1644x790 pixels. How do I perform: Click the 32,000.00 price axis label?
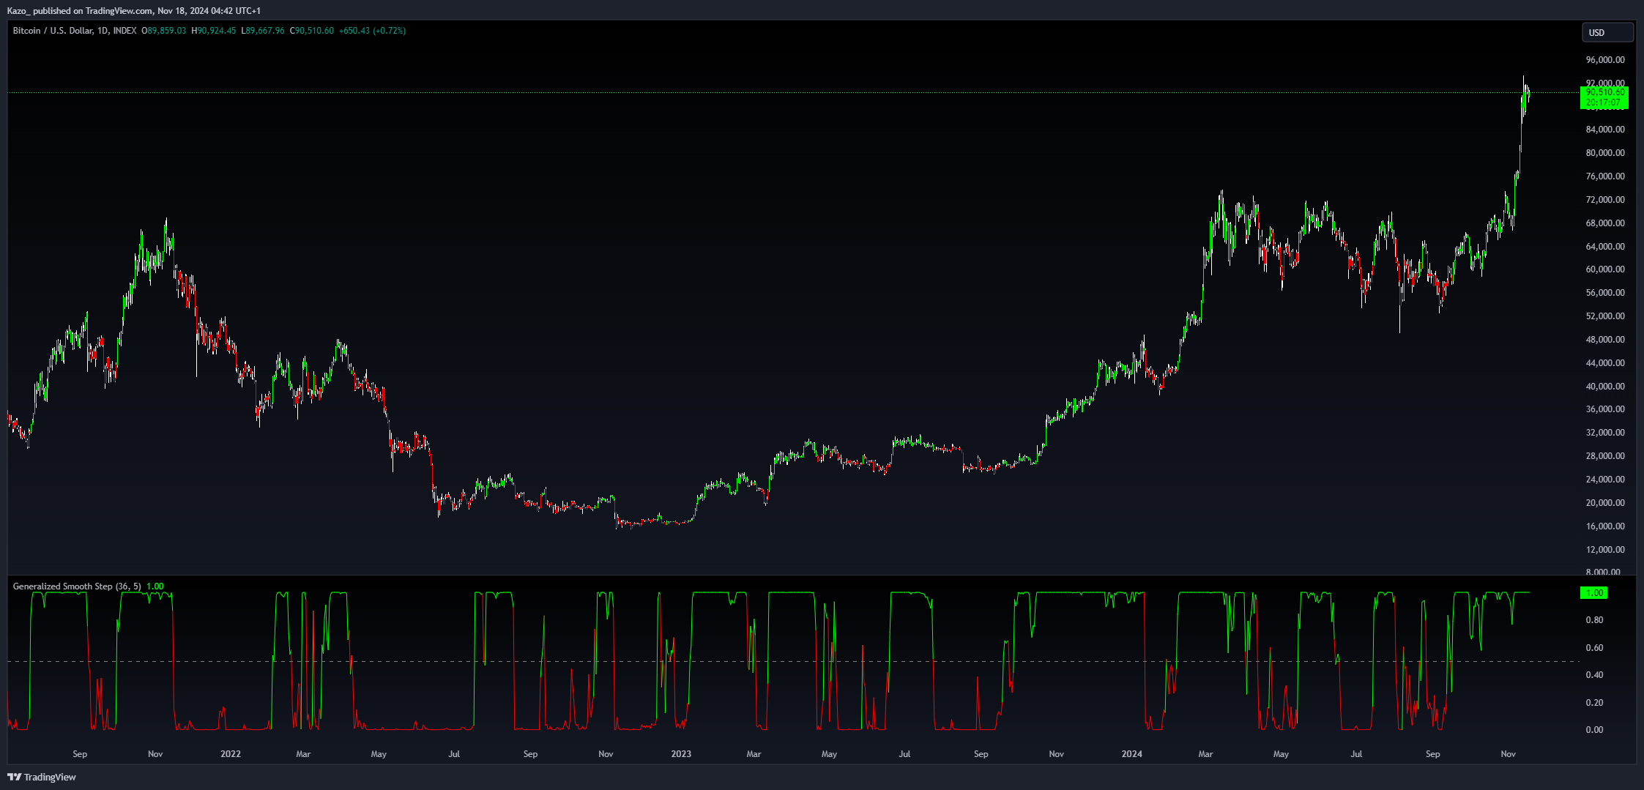tap(1605, 433)
